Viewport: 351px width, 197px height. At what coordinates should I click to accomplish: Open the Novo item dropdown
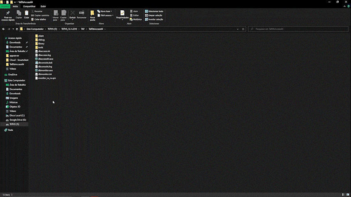(x=104, y=11)
